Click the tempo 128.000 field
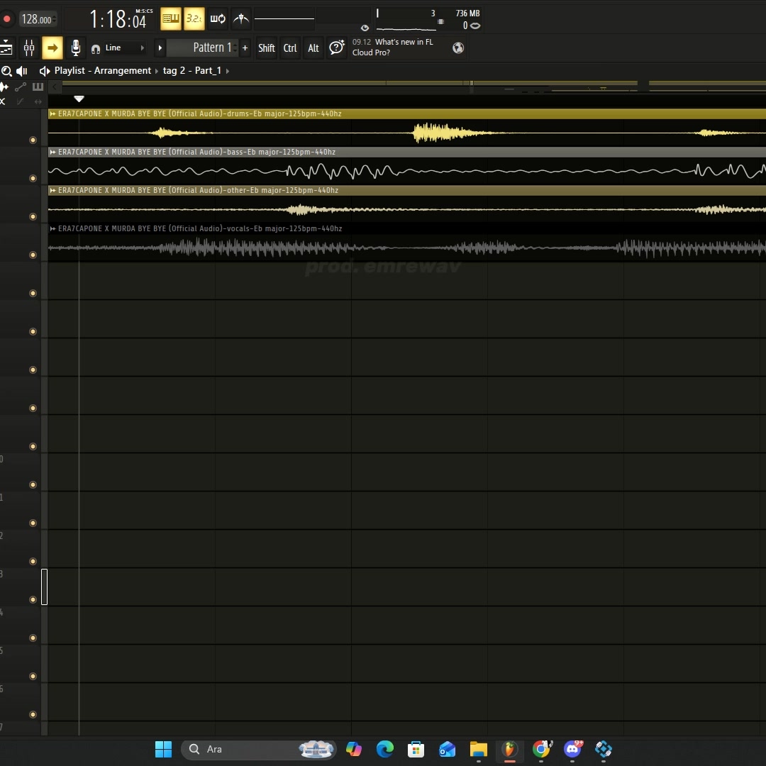Viewport: 766px width, 766px height. click(37, 20)
